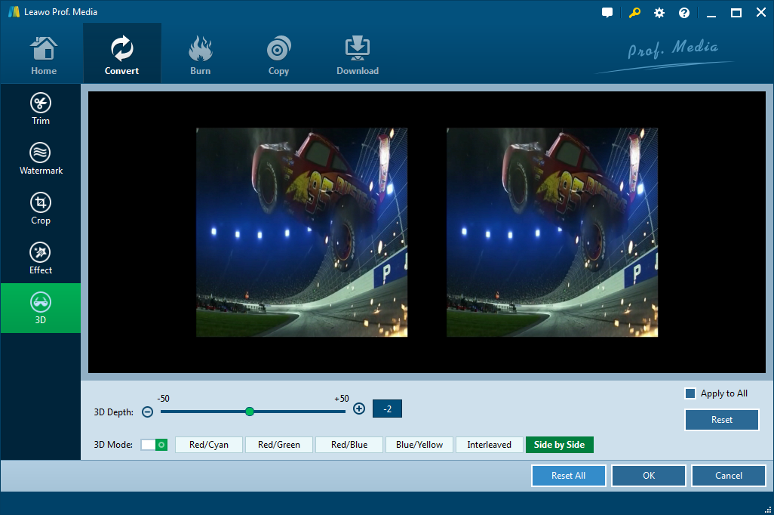Toggle the 3D Mode switch
Image resolution: width=774 pixels, height=515 pixels.
click(154, 445)
